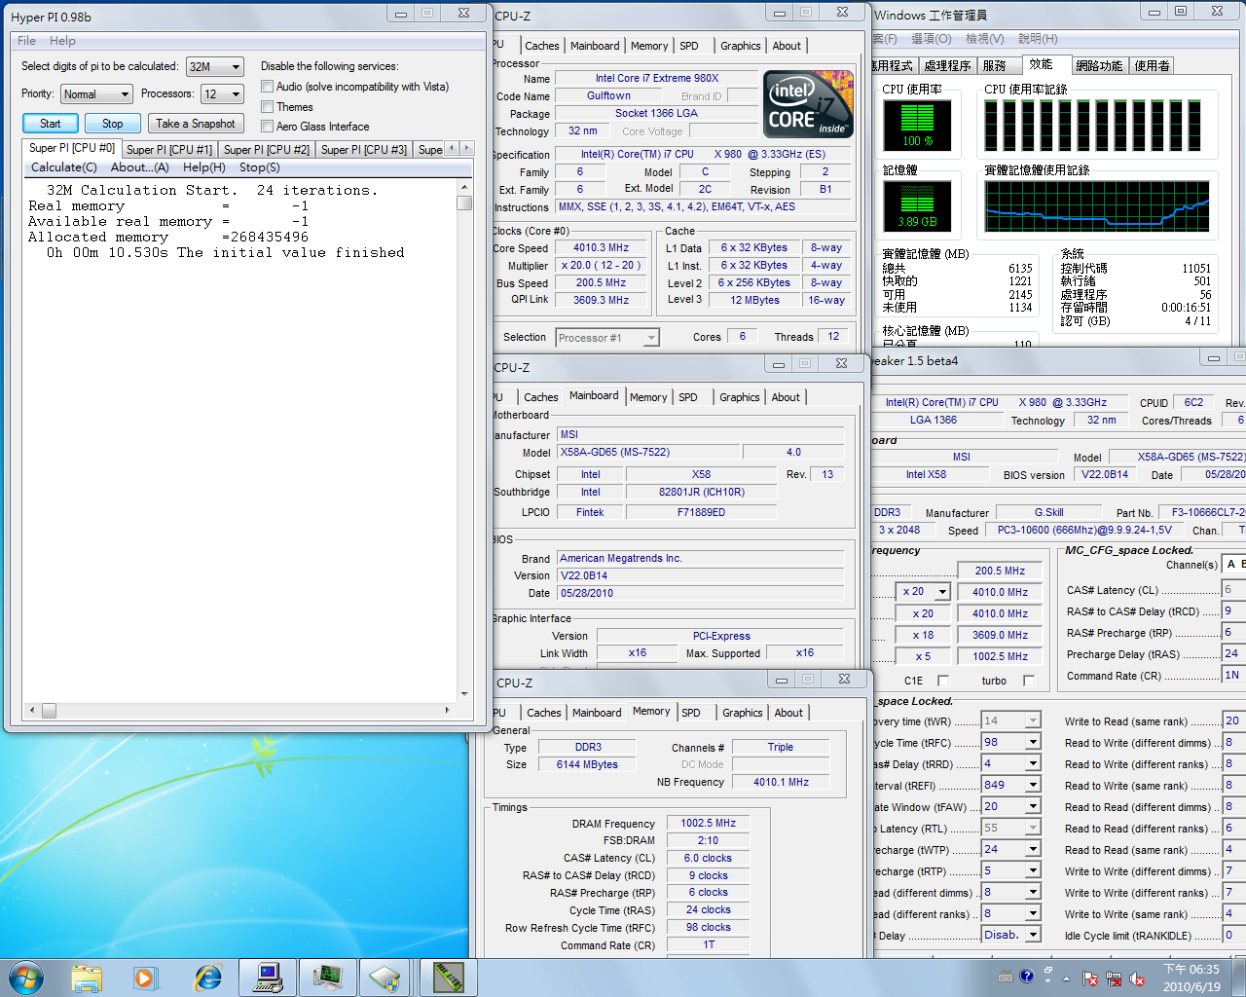Viewport: 1246px width, 997px height.
Task: Open Task Manager 說明(H) menu
Action: click(x=1038, y=38)
